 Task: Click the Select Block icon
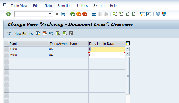65,33
